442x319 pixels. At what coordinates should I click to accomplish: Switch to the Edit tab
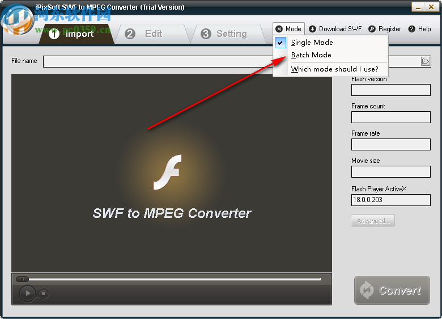pyautogui.click(x=152, y=34)
